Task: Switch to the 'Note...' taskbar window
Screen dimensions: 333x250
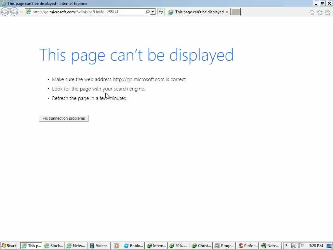Action: 270,246
